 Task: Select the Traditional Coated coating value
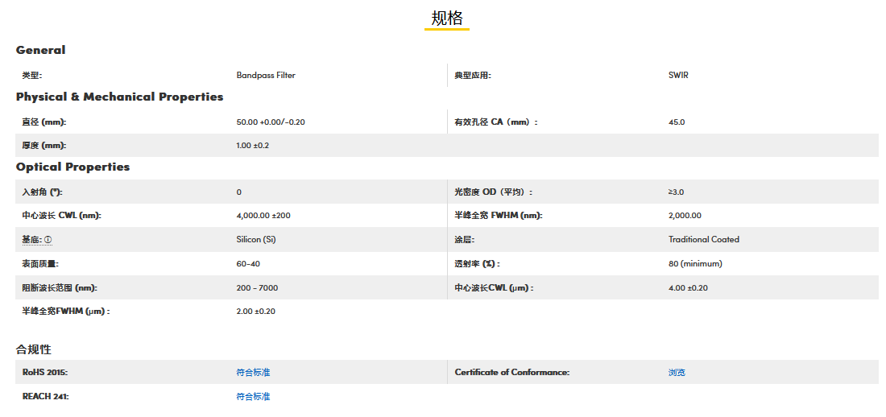coord(703,240)
